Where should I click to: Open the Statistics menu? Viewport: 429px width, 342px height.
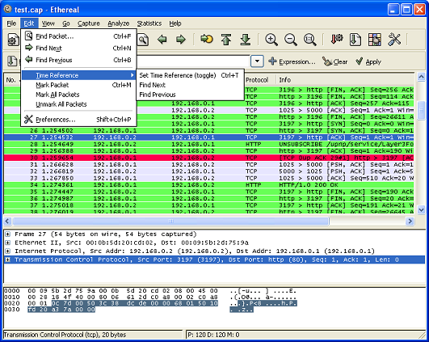(149, 23)
